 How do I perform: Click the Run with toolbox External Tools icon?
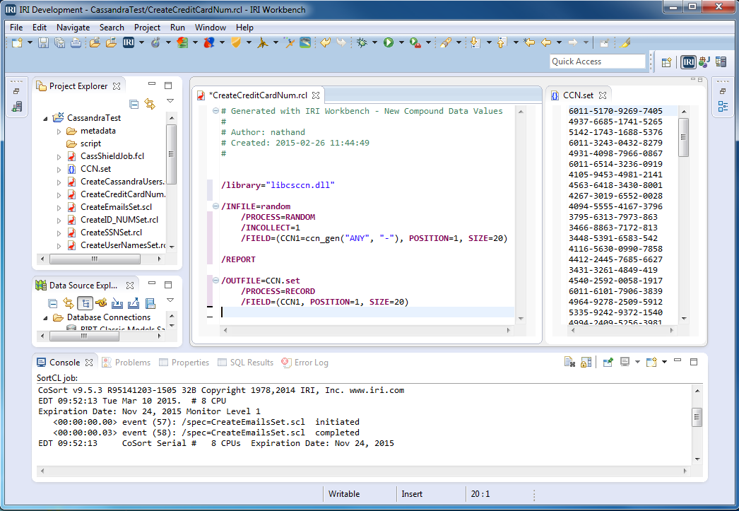415,43
